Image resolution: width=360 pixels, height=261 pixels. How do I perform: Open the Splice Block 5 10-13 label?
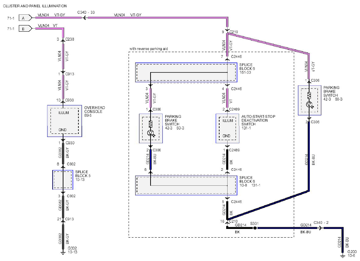pos(83,176)
